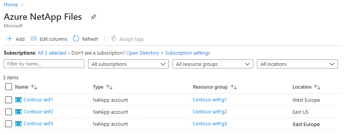Click the Contoso-anf3 NetApp account icon
Screen dimensions: 345x135
pos(18,124)
